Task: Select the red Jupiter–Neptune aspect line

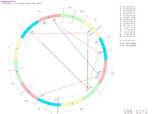Action: [60, 33]
